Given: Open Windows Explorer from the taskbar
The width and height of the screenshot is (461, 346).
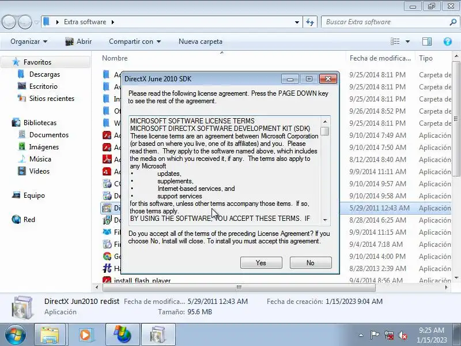Looking at the screenshot, I should 50,335.
